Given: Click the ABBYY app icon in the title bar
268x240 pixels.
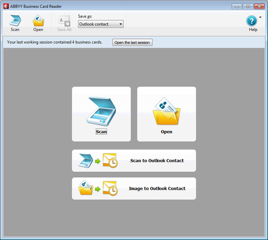Looking at the screenshot, I should click(6, 6).
